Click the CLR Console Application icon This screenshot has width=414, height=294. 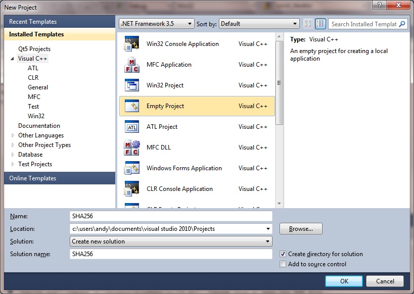131,189
